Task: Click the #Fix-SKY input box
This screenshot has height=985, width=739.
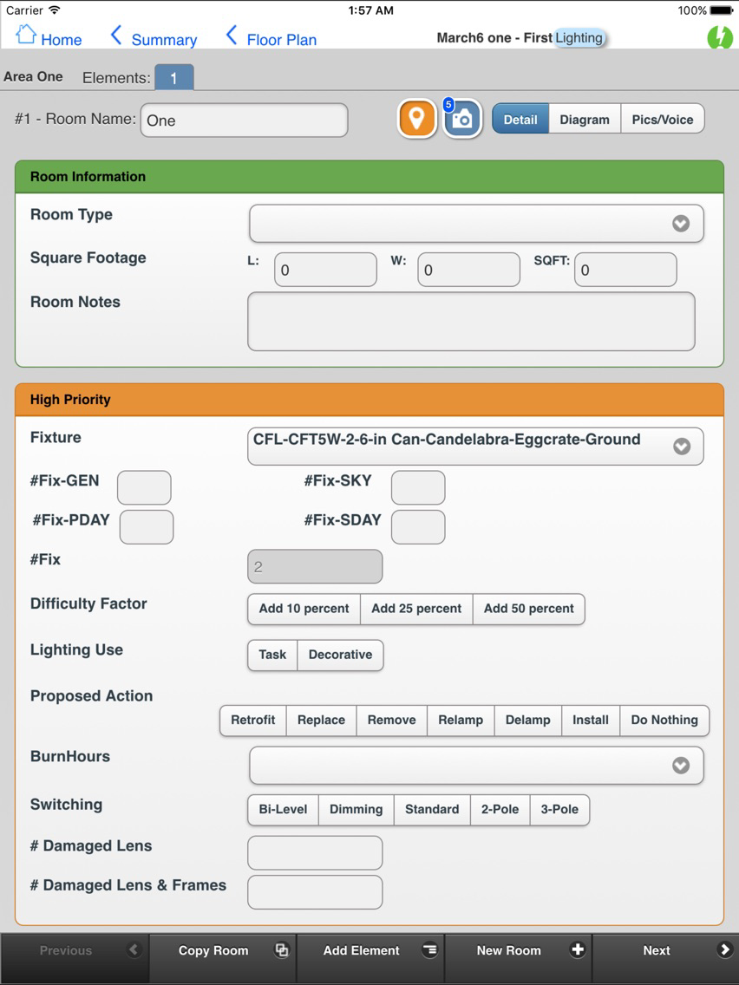Action: 418,487
